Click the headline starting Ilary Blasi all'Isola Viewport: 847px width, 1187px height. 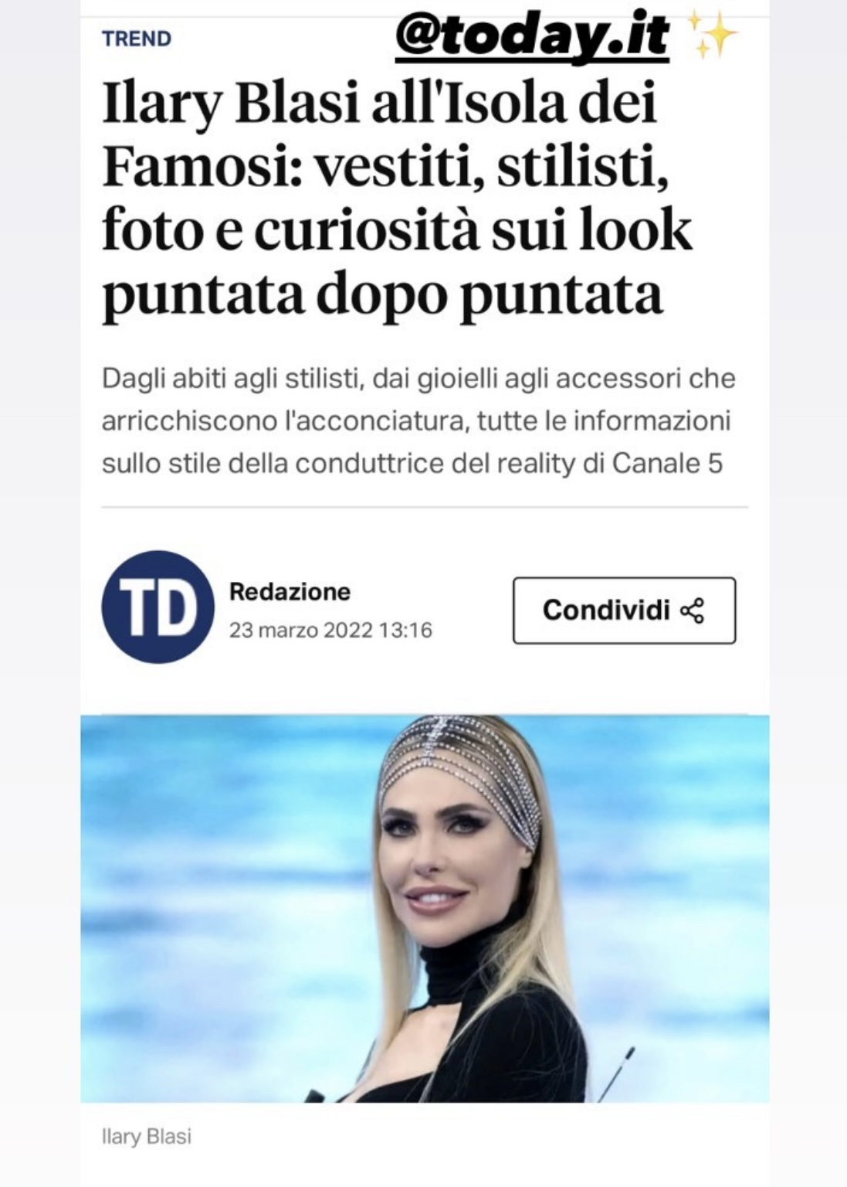397,199
